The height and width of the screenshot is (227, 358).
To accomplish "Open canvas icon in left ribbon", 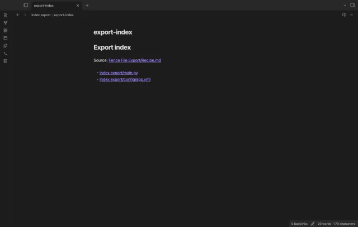I will coord(6,30).
